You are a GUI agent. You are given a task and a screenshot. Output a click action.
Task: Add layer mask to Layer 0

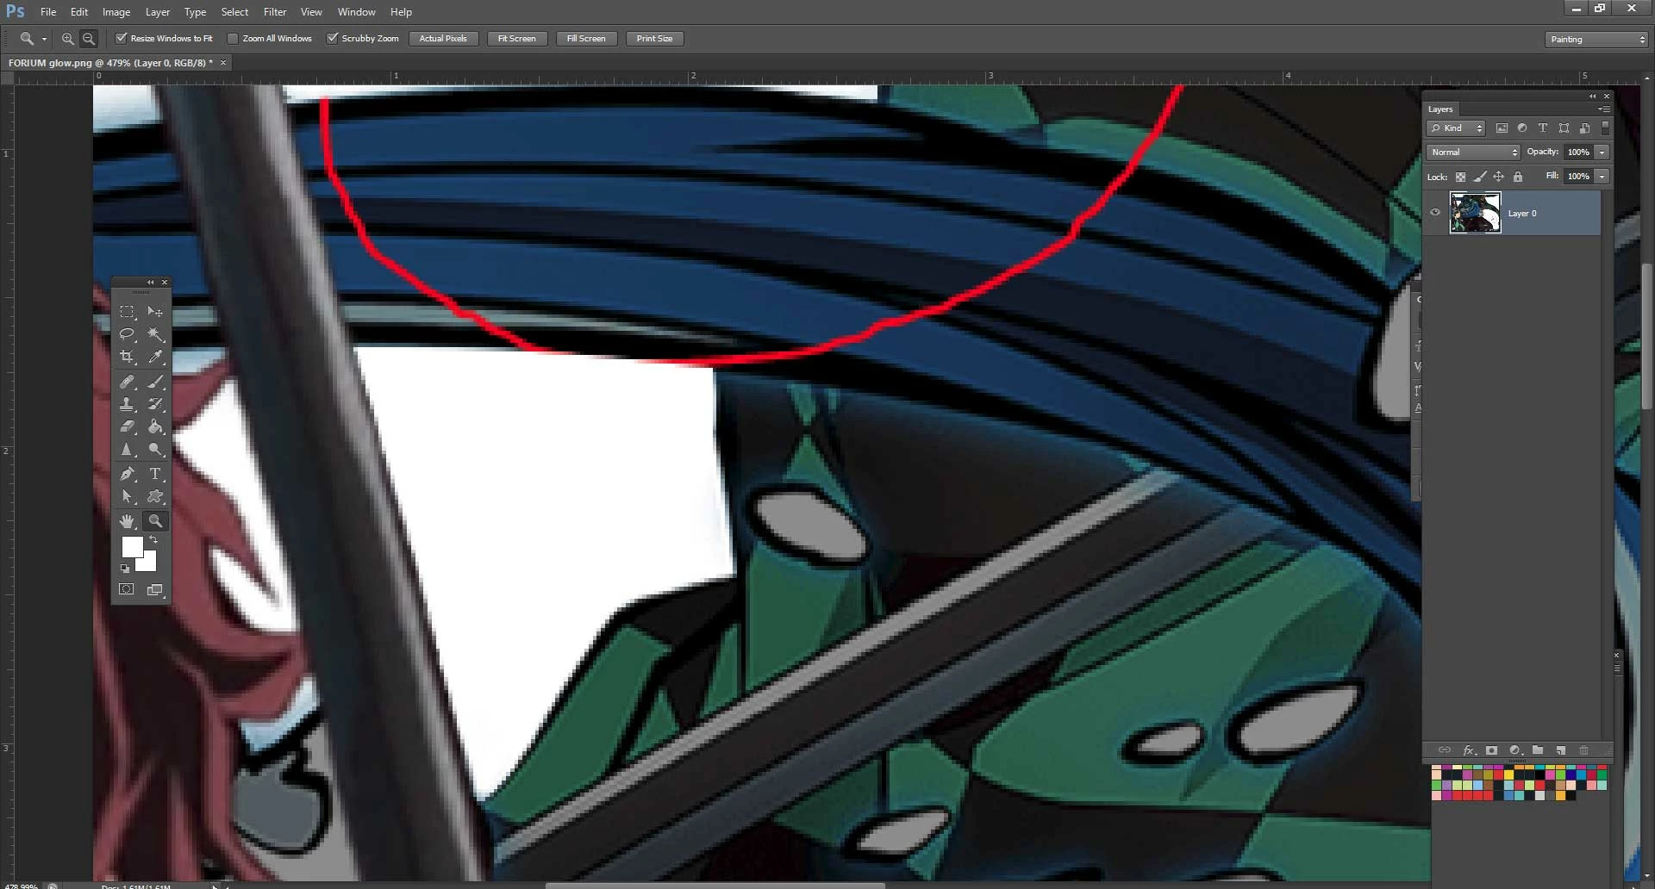pyautogui.click(x=1492, y=750)
